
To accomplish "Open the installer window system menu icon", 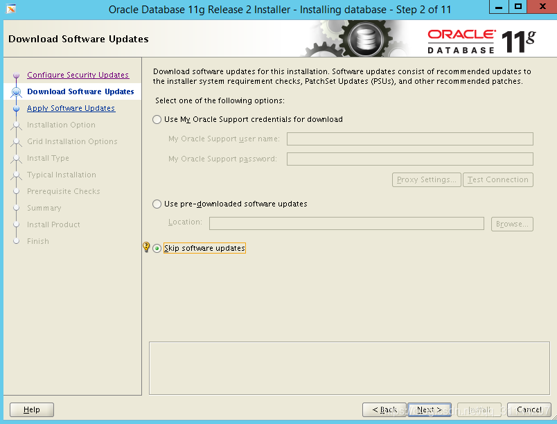I will click(11, 9).
